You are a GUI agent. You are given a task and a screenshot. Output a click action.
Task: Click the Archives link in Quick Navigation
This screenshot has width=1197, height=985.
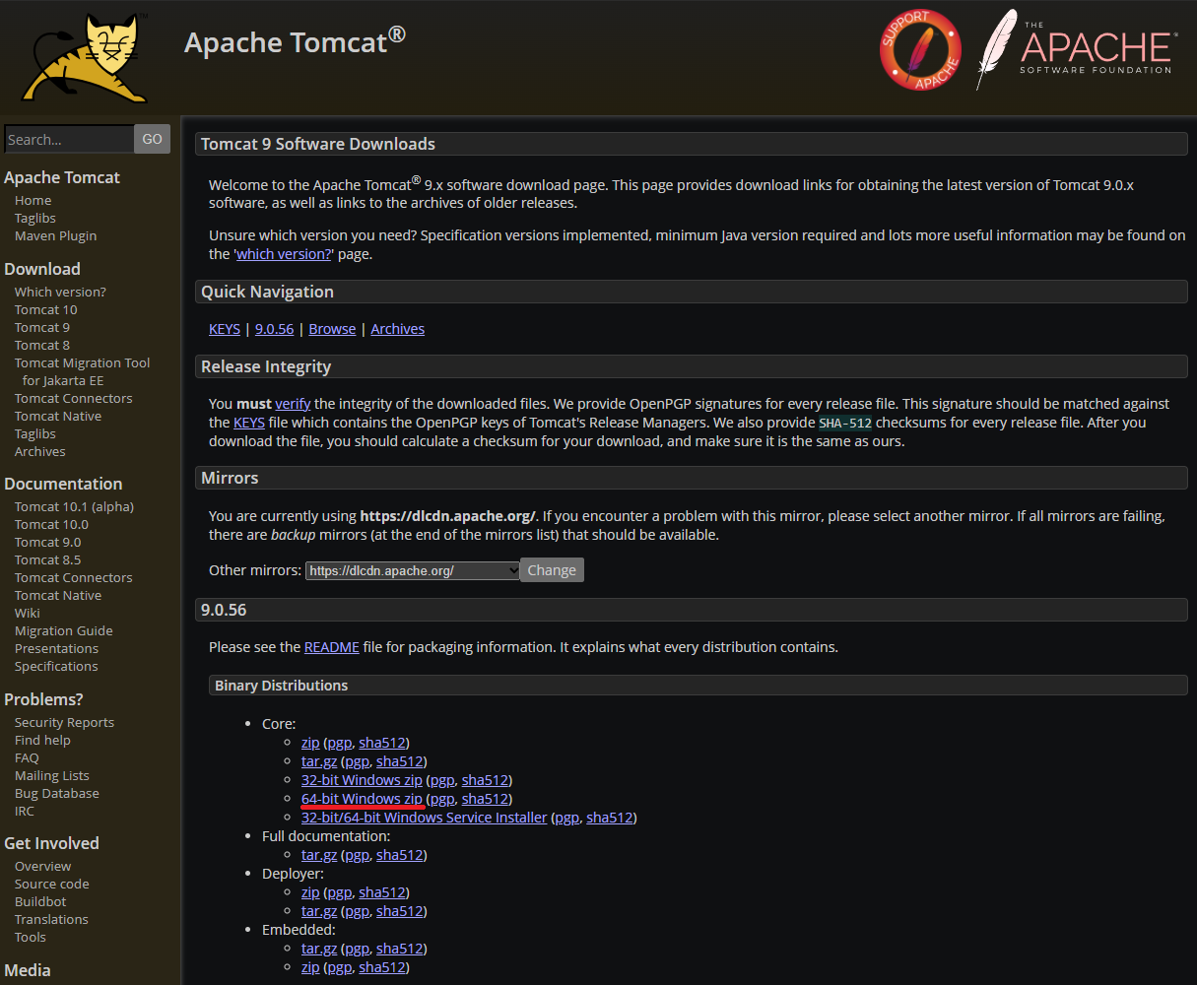click(x=398, y=329)
